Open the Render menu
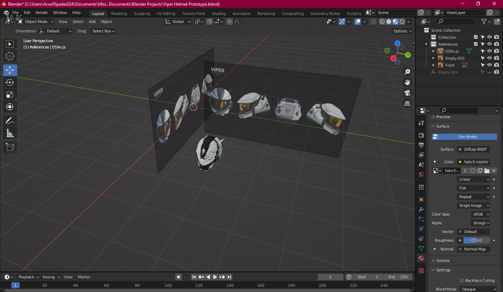This screenshot has height=292, width=503. click(42, 13)
